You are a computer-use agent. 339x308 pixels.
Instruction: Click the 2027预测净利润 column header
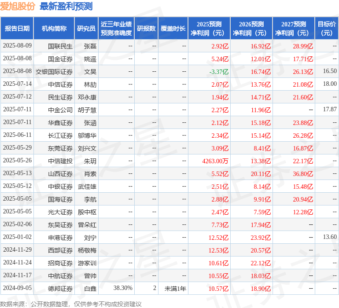coord(294,29)
